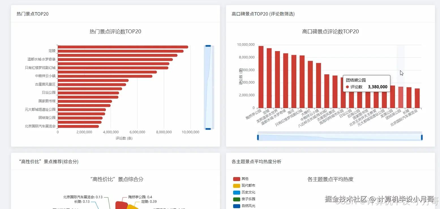Image resolution: width=440 pixels, height=209 pixels.
Task: Click the 国家图书馆 horizontal bar
Action: (85, 101)
